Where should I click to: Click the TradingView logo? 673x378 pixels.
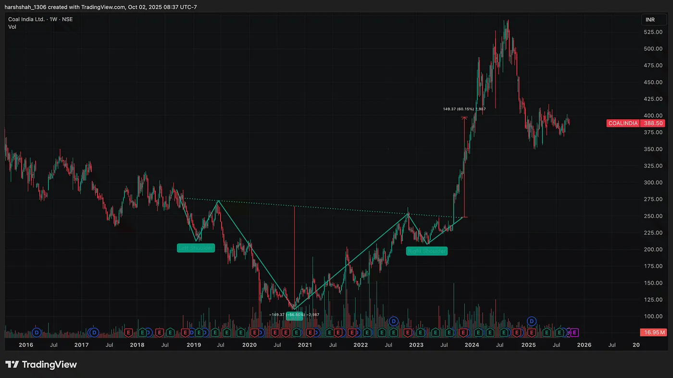point(41,365)
